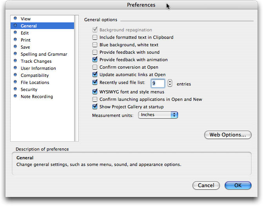Enable Confirm conversion at Open
Screen dimensions: 263x206
[95, 67]
